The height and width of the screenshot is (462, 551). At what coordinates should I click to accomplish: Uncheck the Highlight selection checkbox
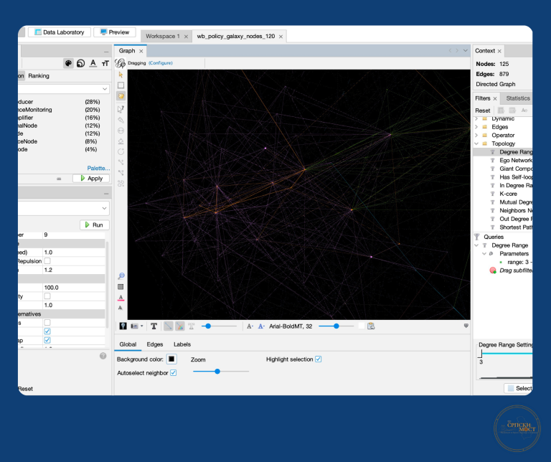point(318,359)
